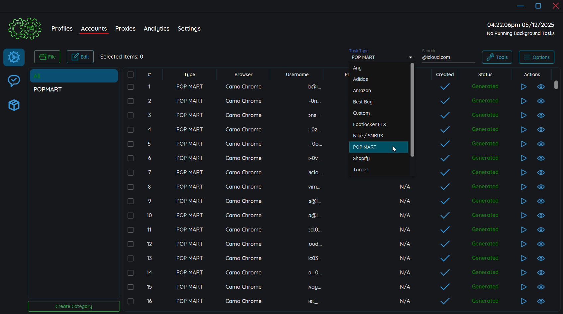This screenshot has width=563, height=314.
Task: View details with eye icon row 6
Action: click(x=541, y=158)
